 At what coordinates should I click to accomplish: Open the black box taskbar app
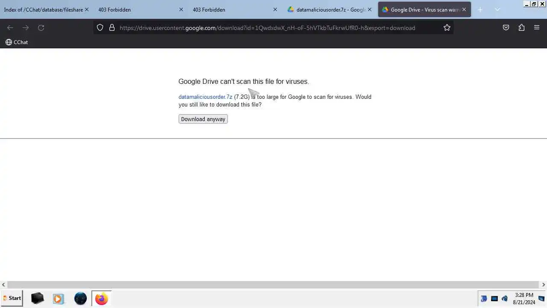(37, 298)
